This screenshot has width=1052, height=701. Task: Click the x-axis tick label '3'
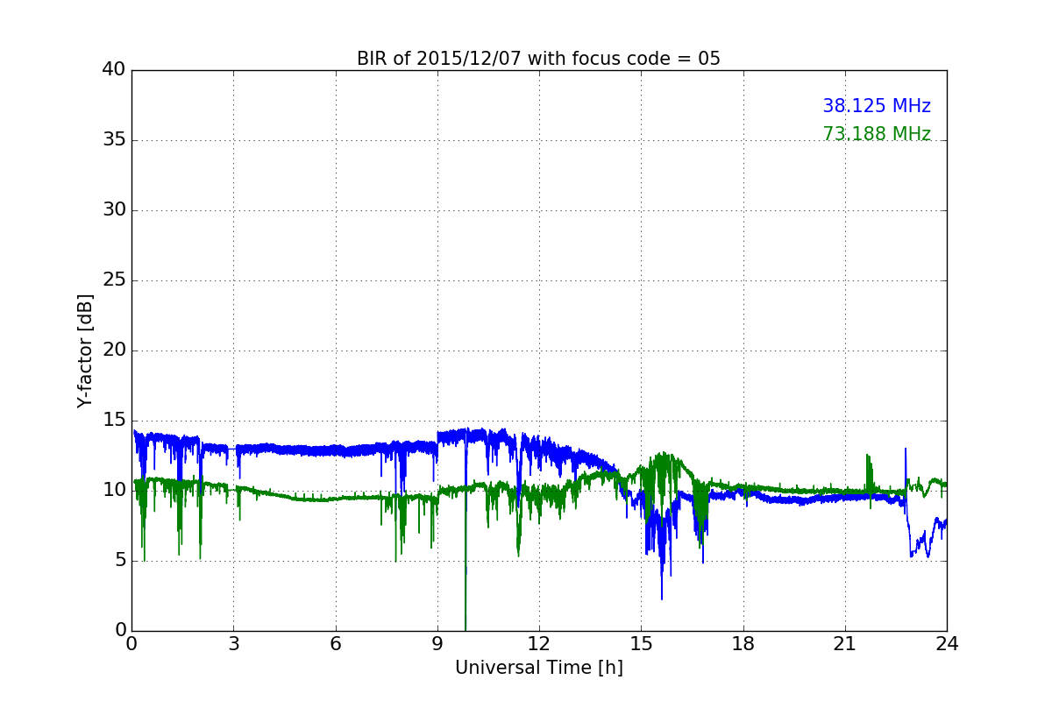pyautogui.click(x=233, y=644)
